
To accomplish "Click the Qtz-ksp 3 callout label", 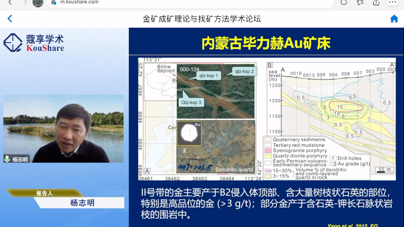I will pyautogui.click(x=191, y=102).
